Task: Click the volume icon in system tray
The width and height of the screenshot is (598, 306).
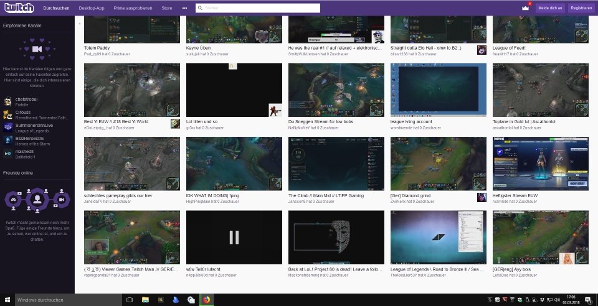Action: click(557, 300)
